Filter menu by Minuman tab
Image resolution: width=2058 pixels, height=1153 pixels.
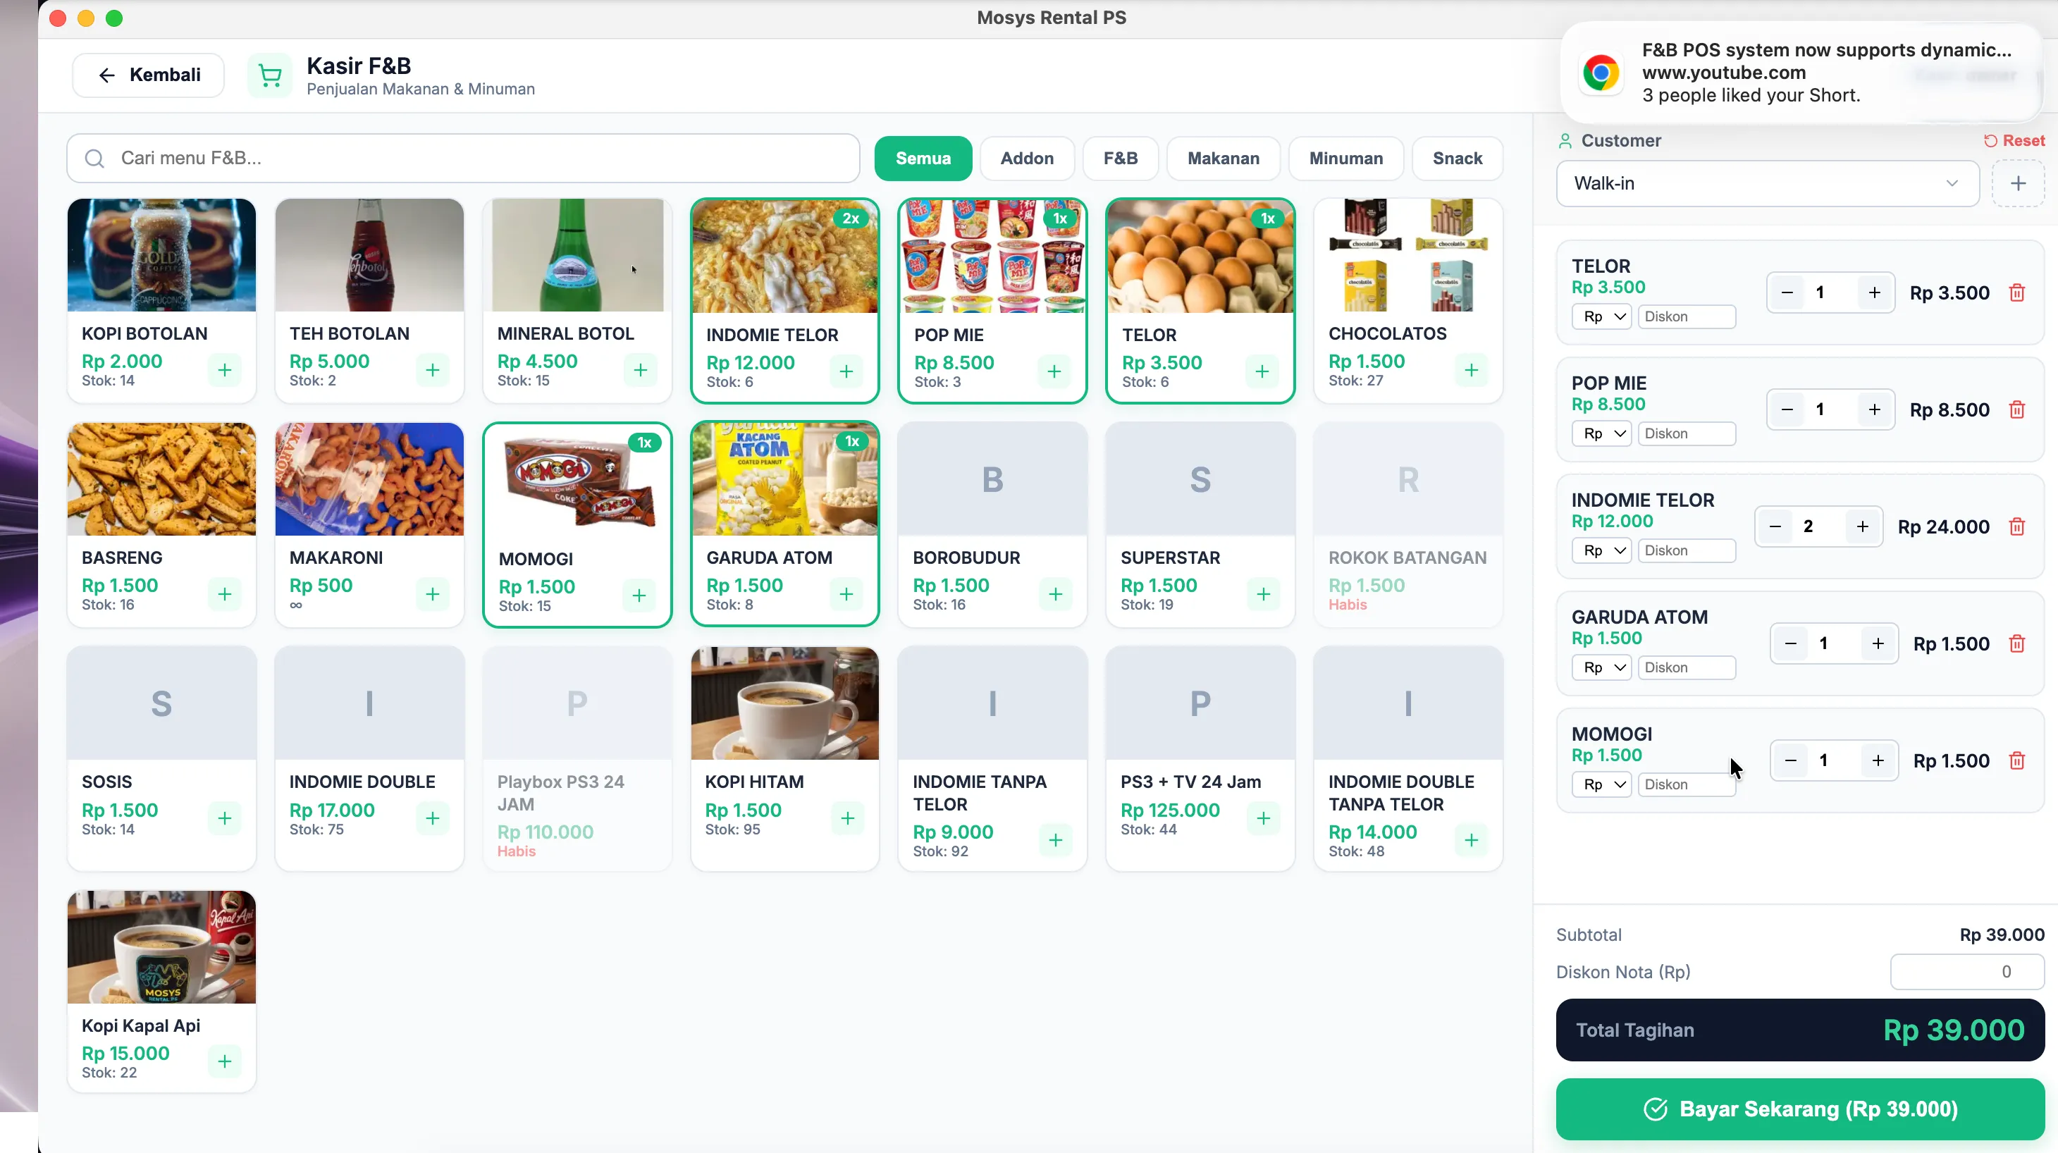(x=1345, y=158)
